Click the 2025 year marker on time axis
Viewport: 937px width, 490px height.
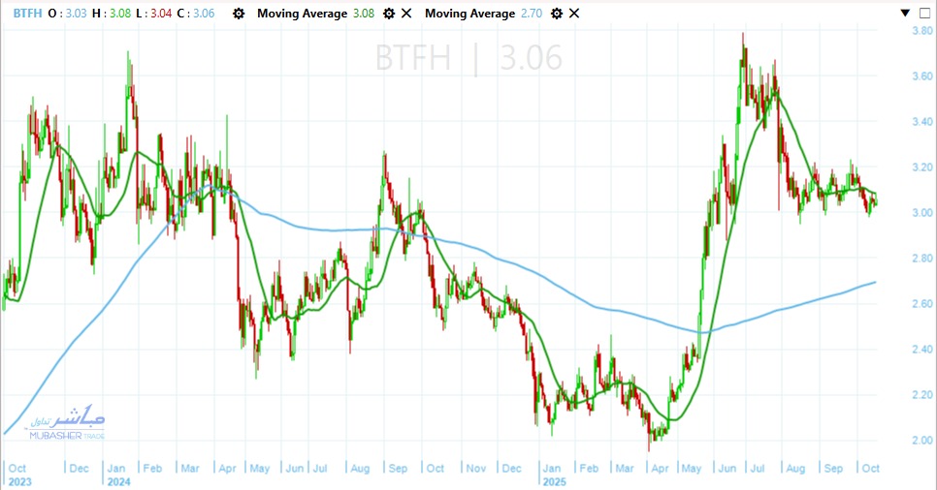pyautogui.click(x=555, y=480)
